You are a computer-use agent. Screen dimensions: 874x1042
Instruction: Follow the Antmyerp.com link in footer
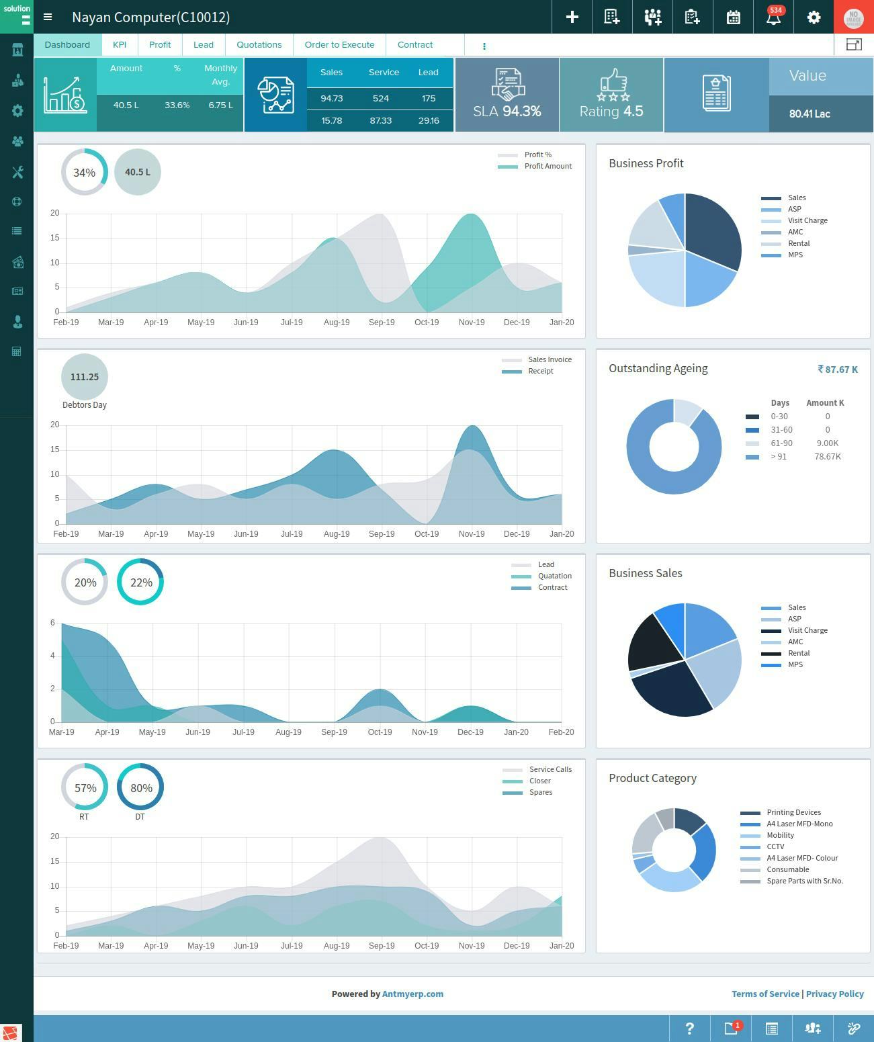point(412,994)
